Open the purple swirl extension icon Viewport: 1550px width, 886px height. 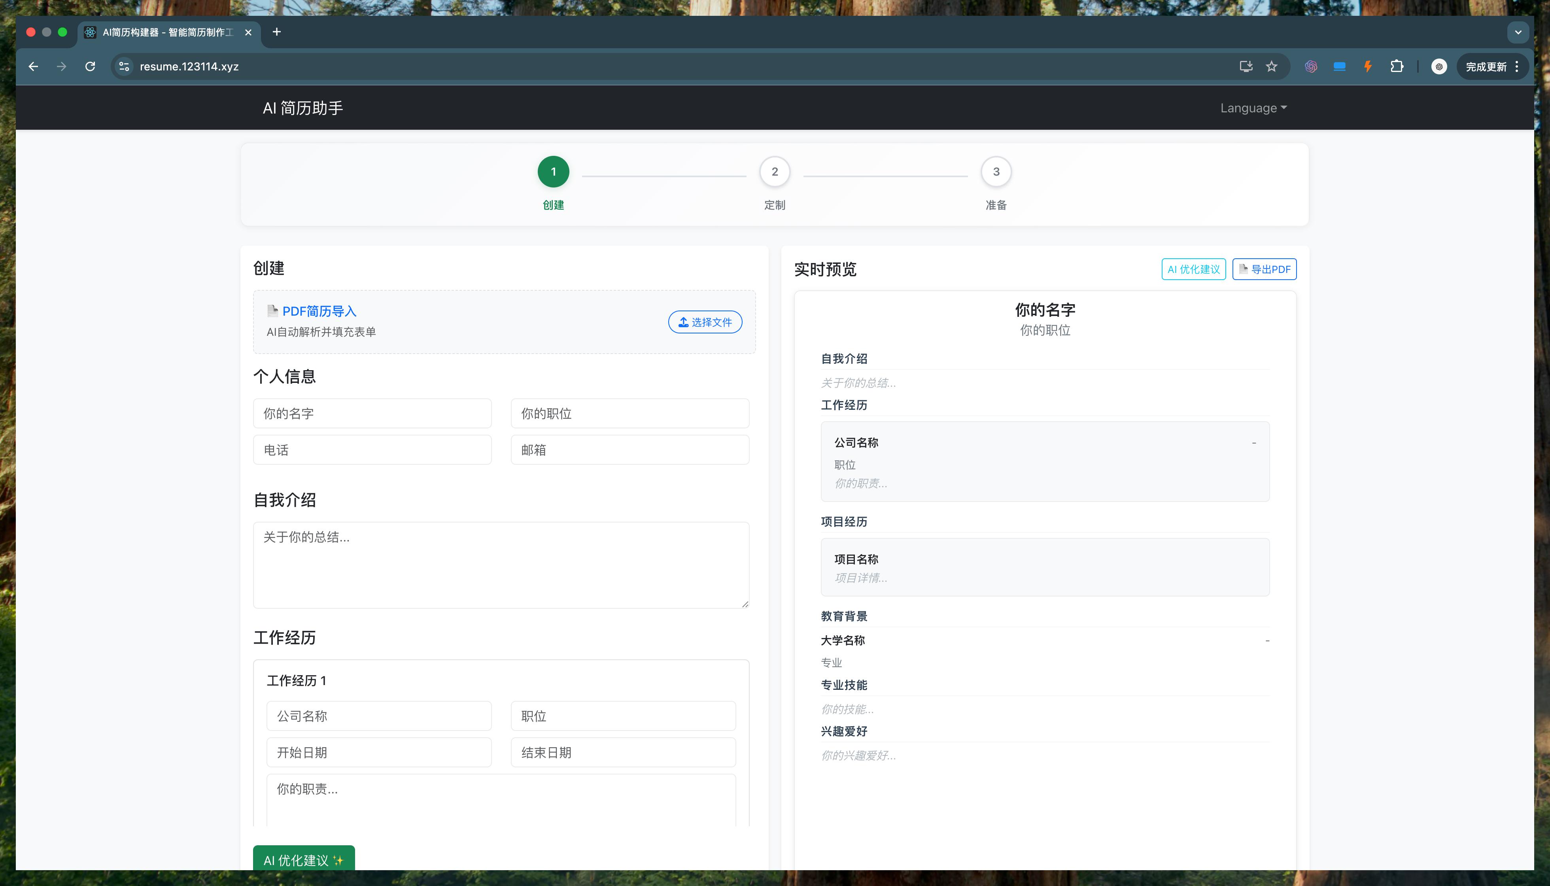coord(1311,66)
